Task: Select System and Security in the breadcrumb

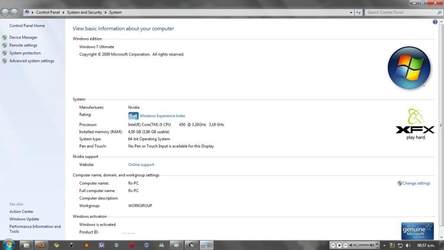Action: [x=85, y=13]
